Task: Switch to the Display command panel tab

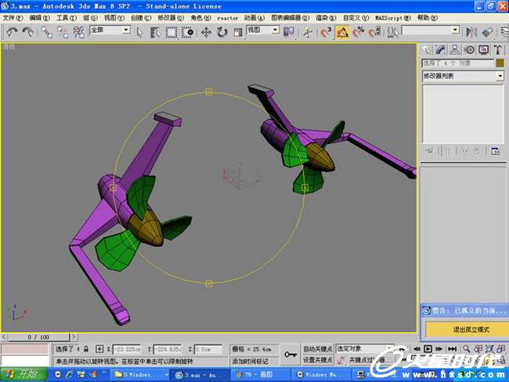Action: click(484, 49)
